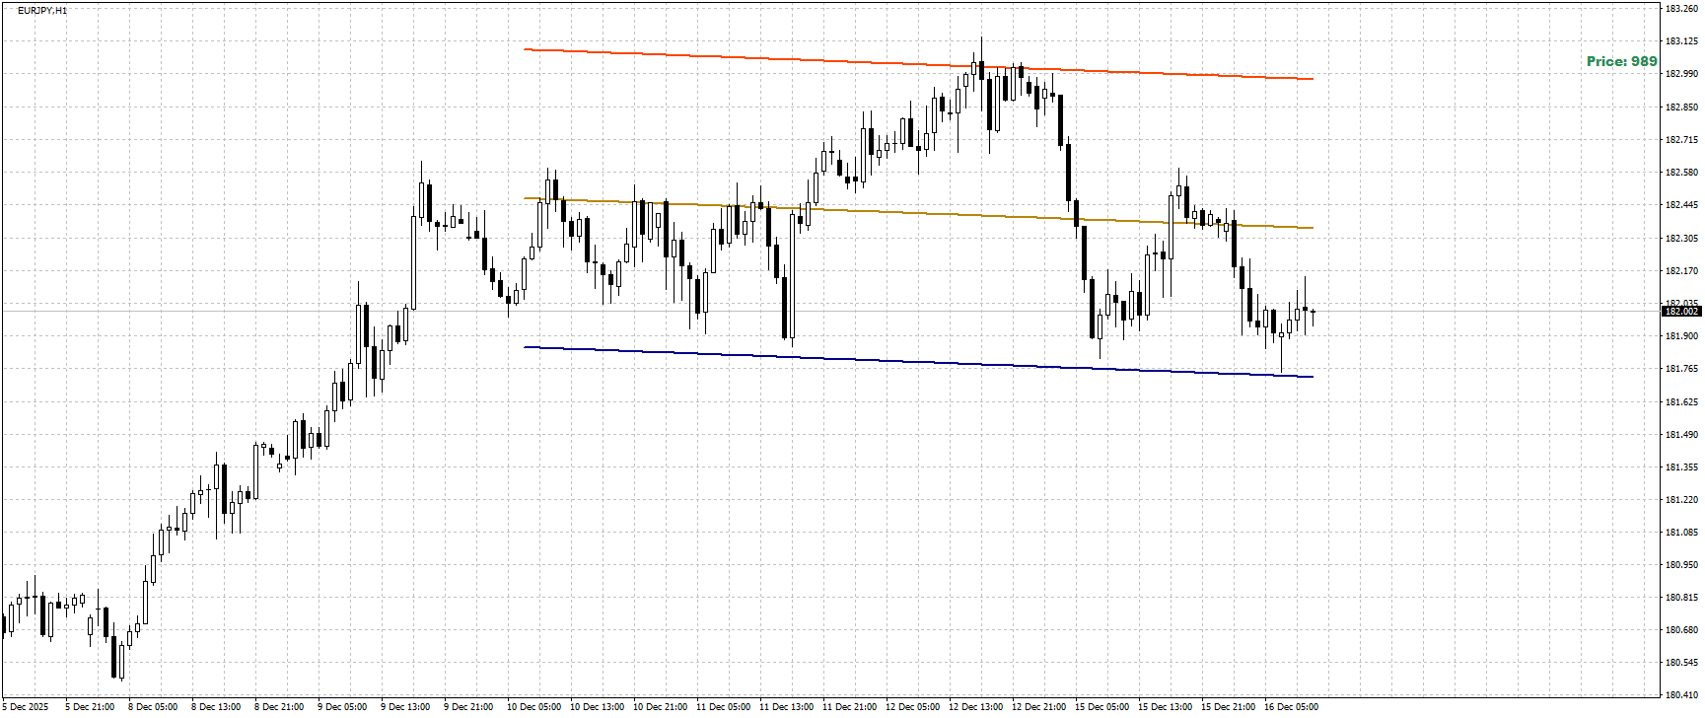Click the '12 Dec 05:00' time label
Screen dimensions: 1705x718
(912, 707)
